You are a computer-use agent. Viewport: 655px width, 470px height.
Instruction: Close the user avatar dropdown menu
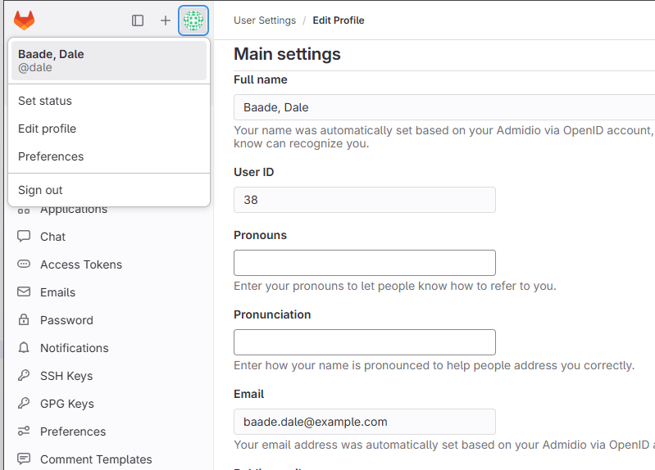(193, 20)
